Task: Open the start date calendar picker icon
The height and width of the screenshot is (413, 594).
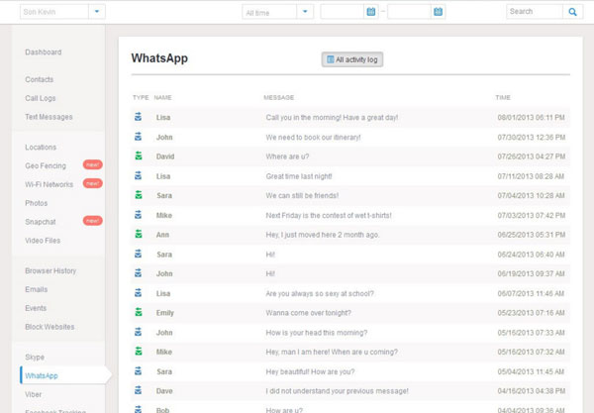Action: pos(371,12)
